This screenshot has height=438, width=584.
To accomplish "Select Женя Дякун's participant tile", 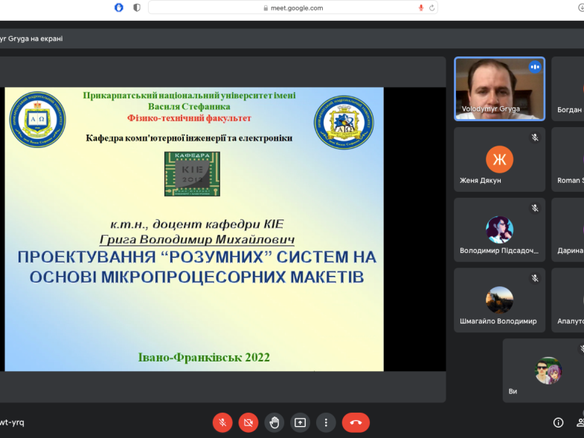I will point(499,159).
